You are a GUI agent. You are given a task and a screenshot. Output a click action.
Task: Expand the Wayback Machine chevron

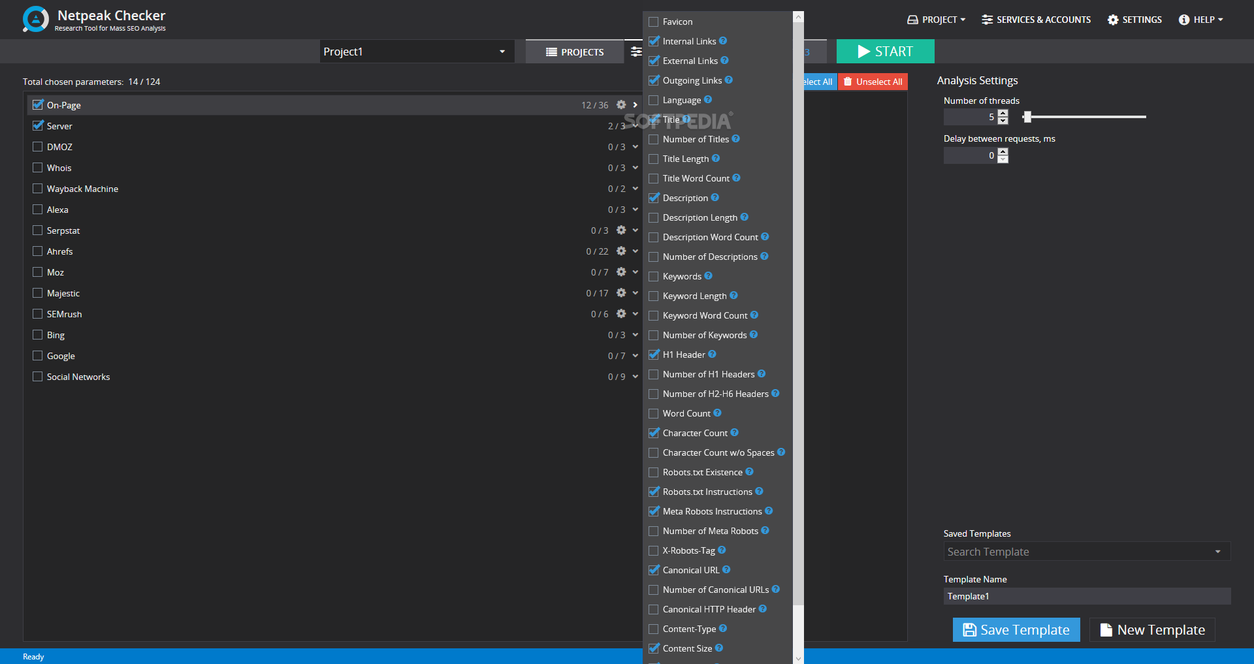pyautogui.click(x=635, y=188)
